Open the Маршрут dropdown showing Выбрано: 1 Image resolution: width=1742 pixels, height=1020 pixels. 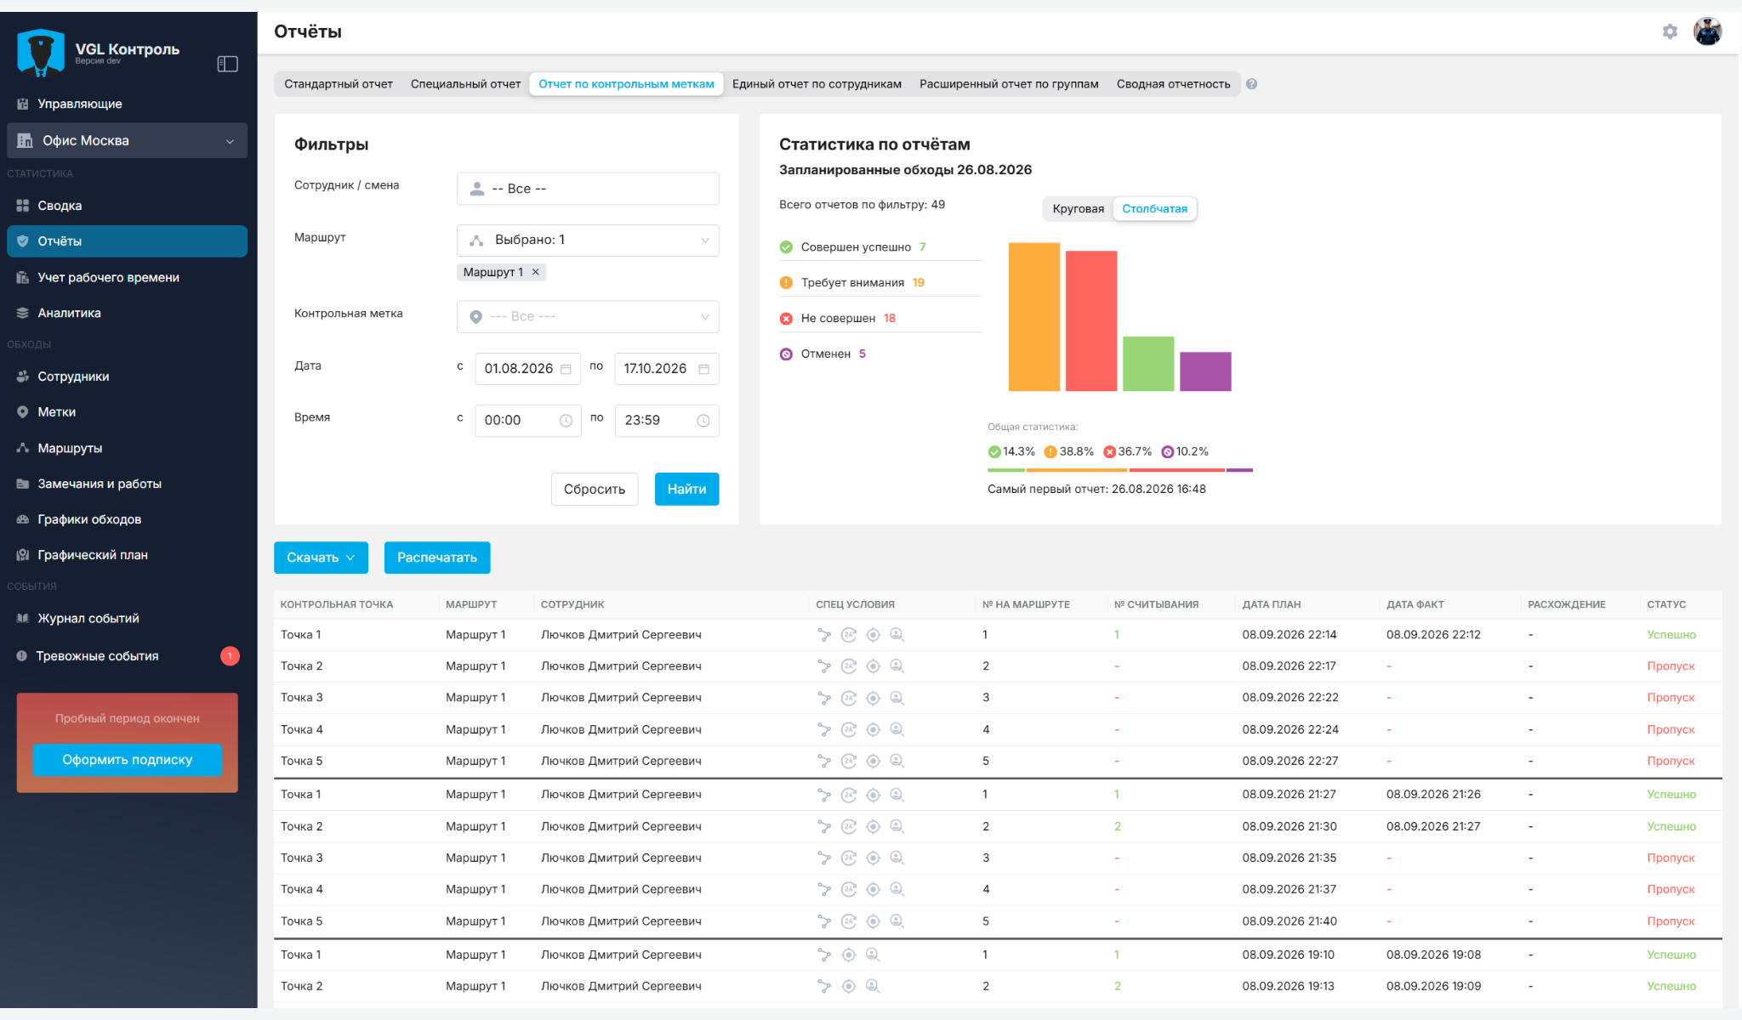point(588,241)
